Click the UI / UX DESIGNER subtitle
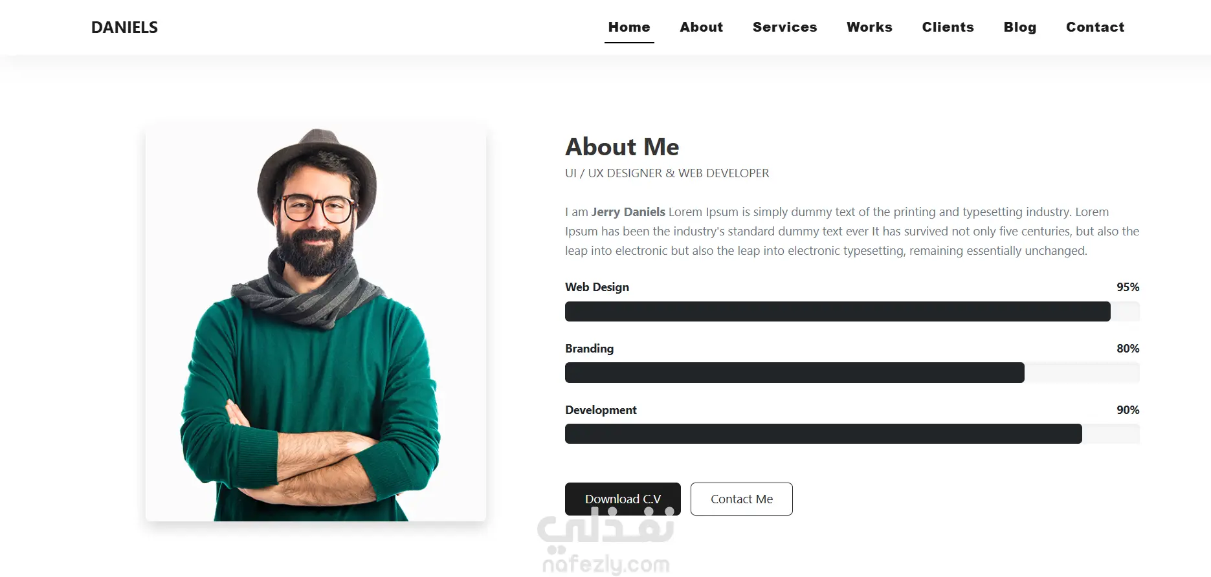Screen dimensions: 1211x577 coord(667,173)
